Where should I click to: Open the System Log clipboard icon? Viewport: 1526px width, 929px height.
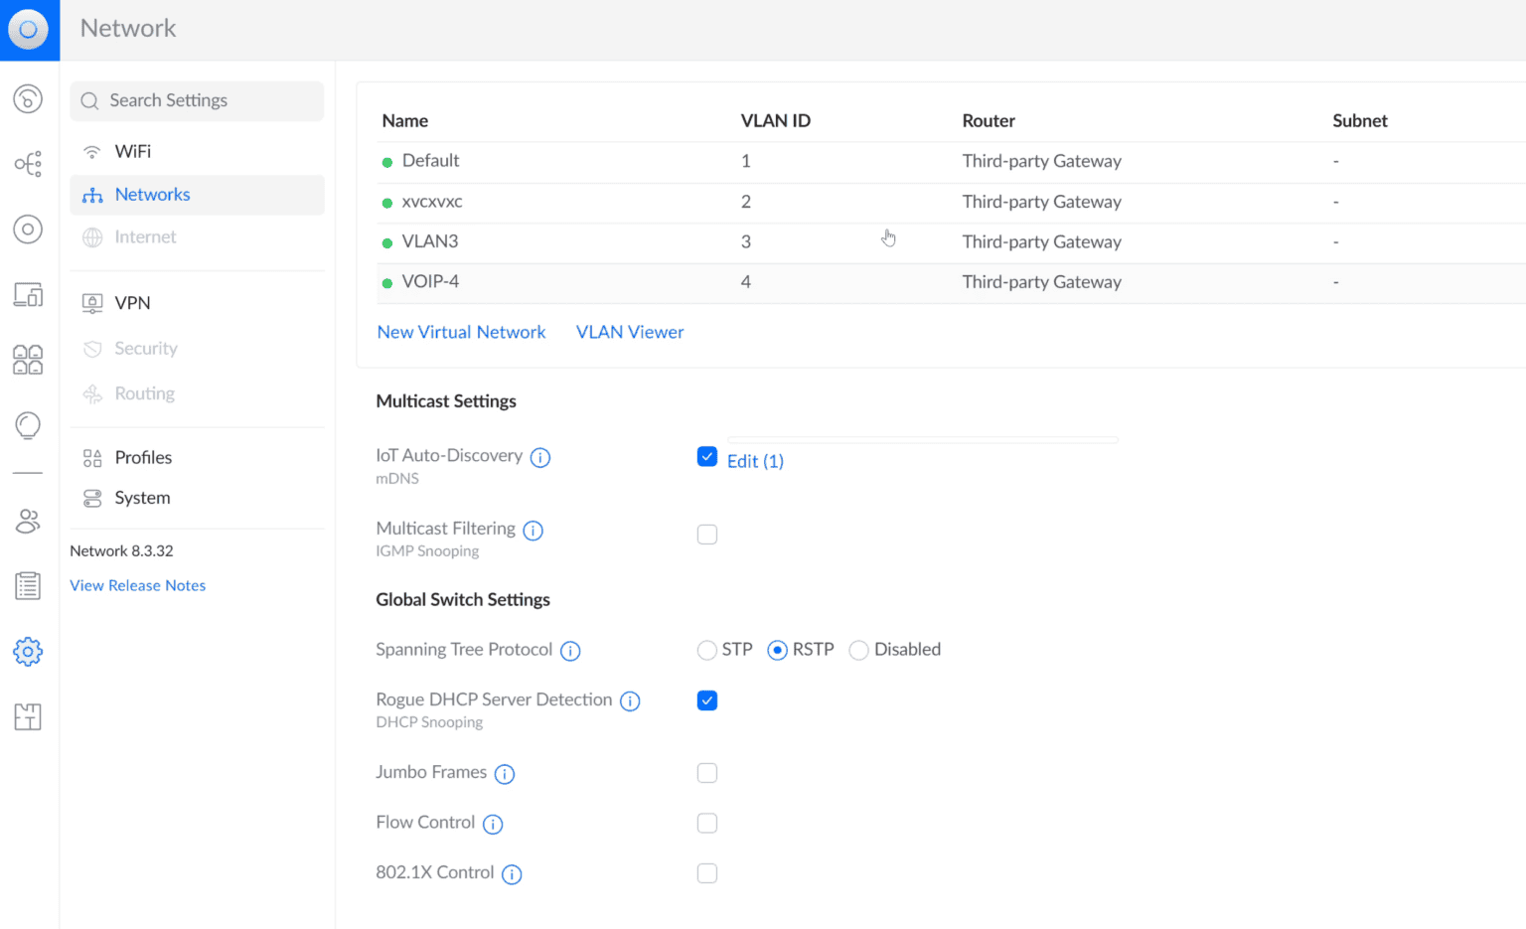(28, 585)
